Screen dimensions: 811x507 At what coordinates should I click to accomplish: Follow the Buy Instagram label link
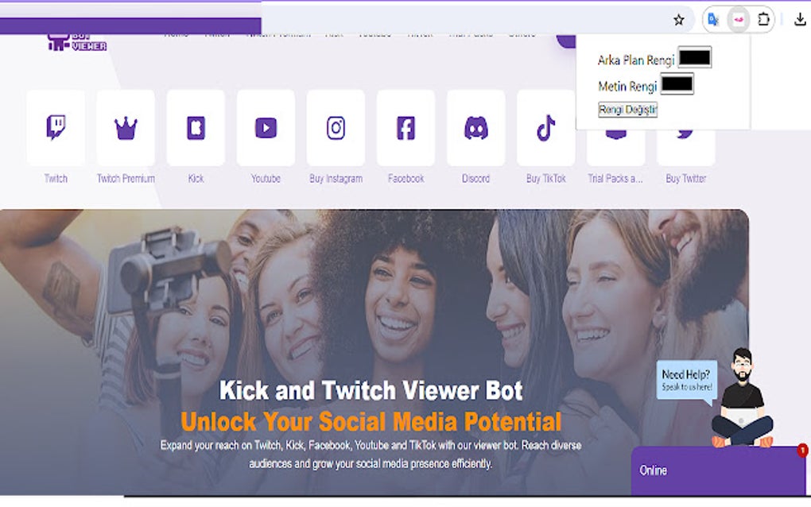pyautogui.click(x=336, y=178)
